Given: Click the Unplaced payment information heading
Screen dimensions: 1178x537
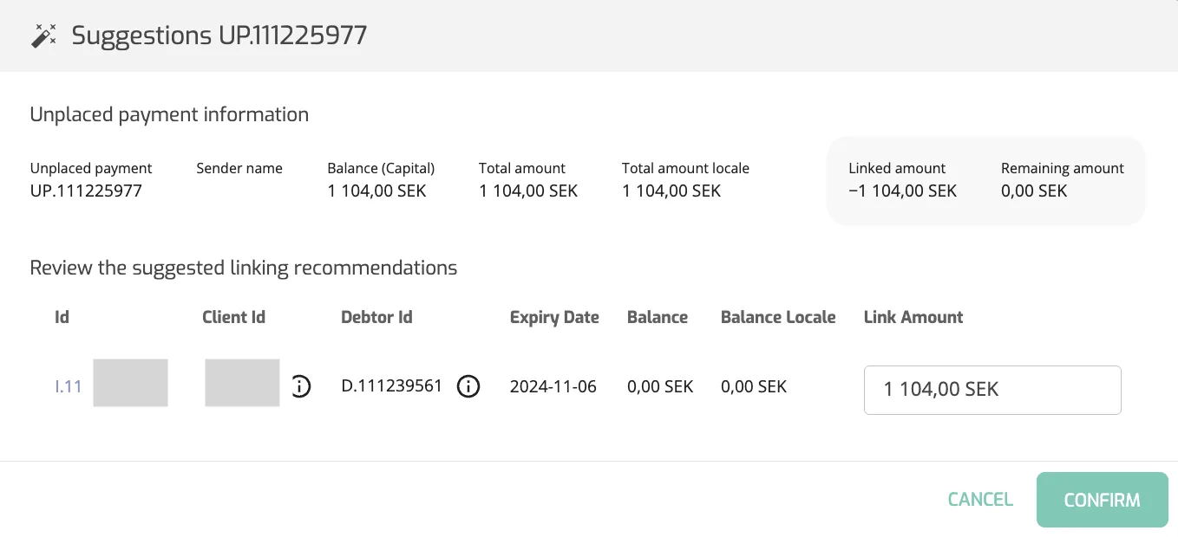Looking at the screenshot, I should [x=169, y=114].
